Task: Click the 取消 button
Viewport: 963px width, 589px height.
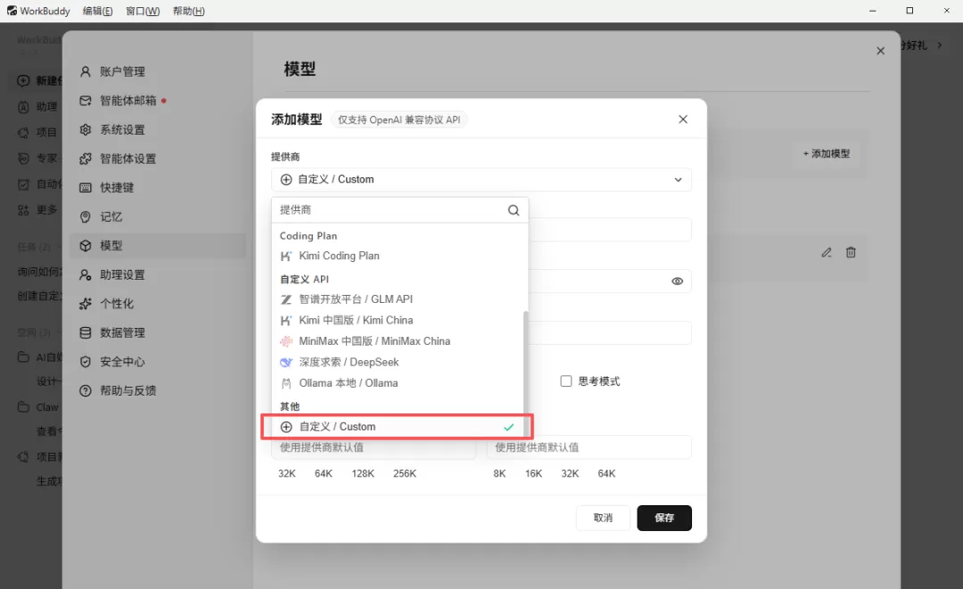Action: pyautogui.click(x=603, y=518)
